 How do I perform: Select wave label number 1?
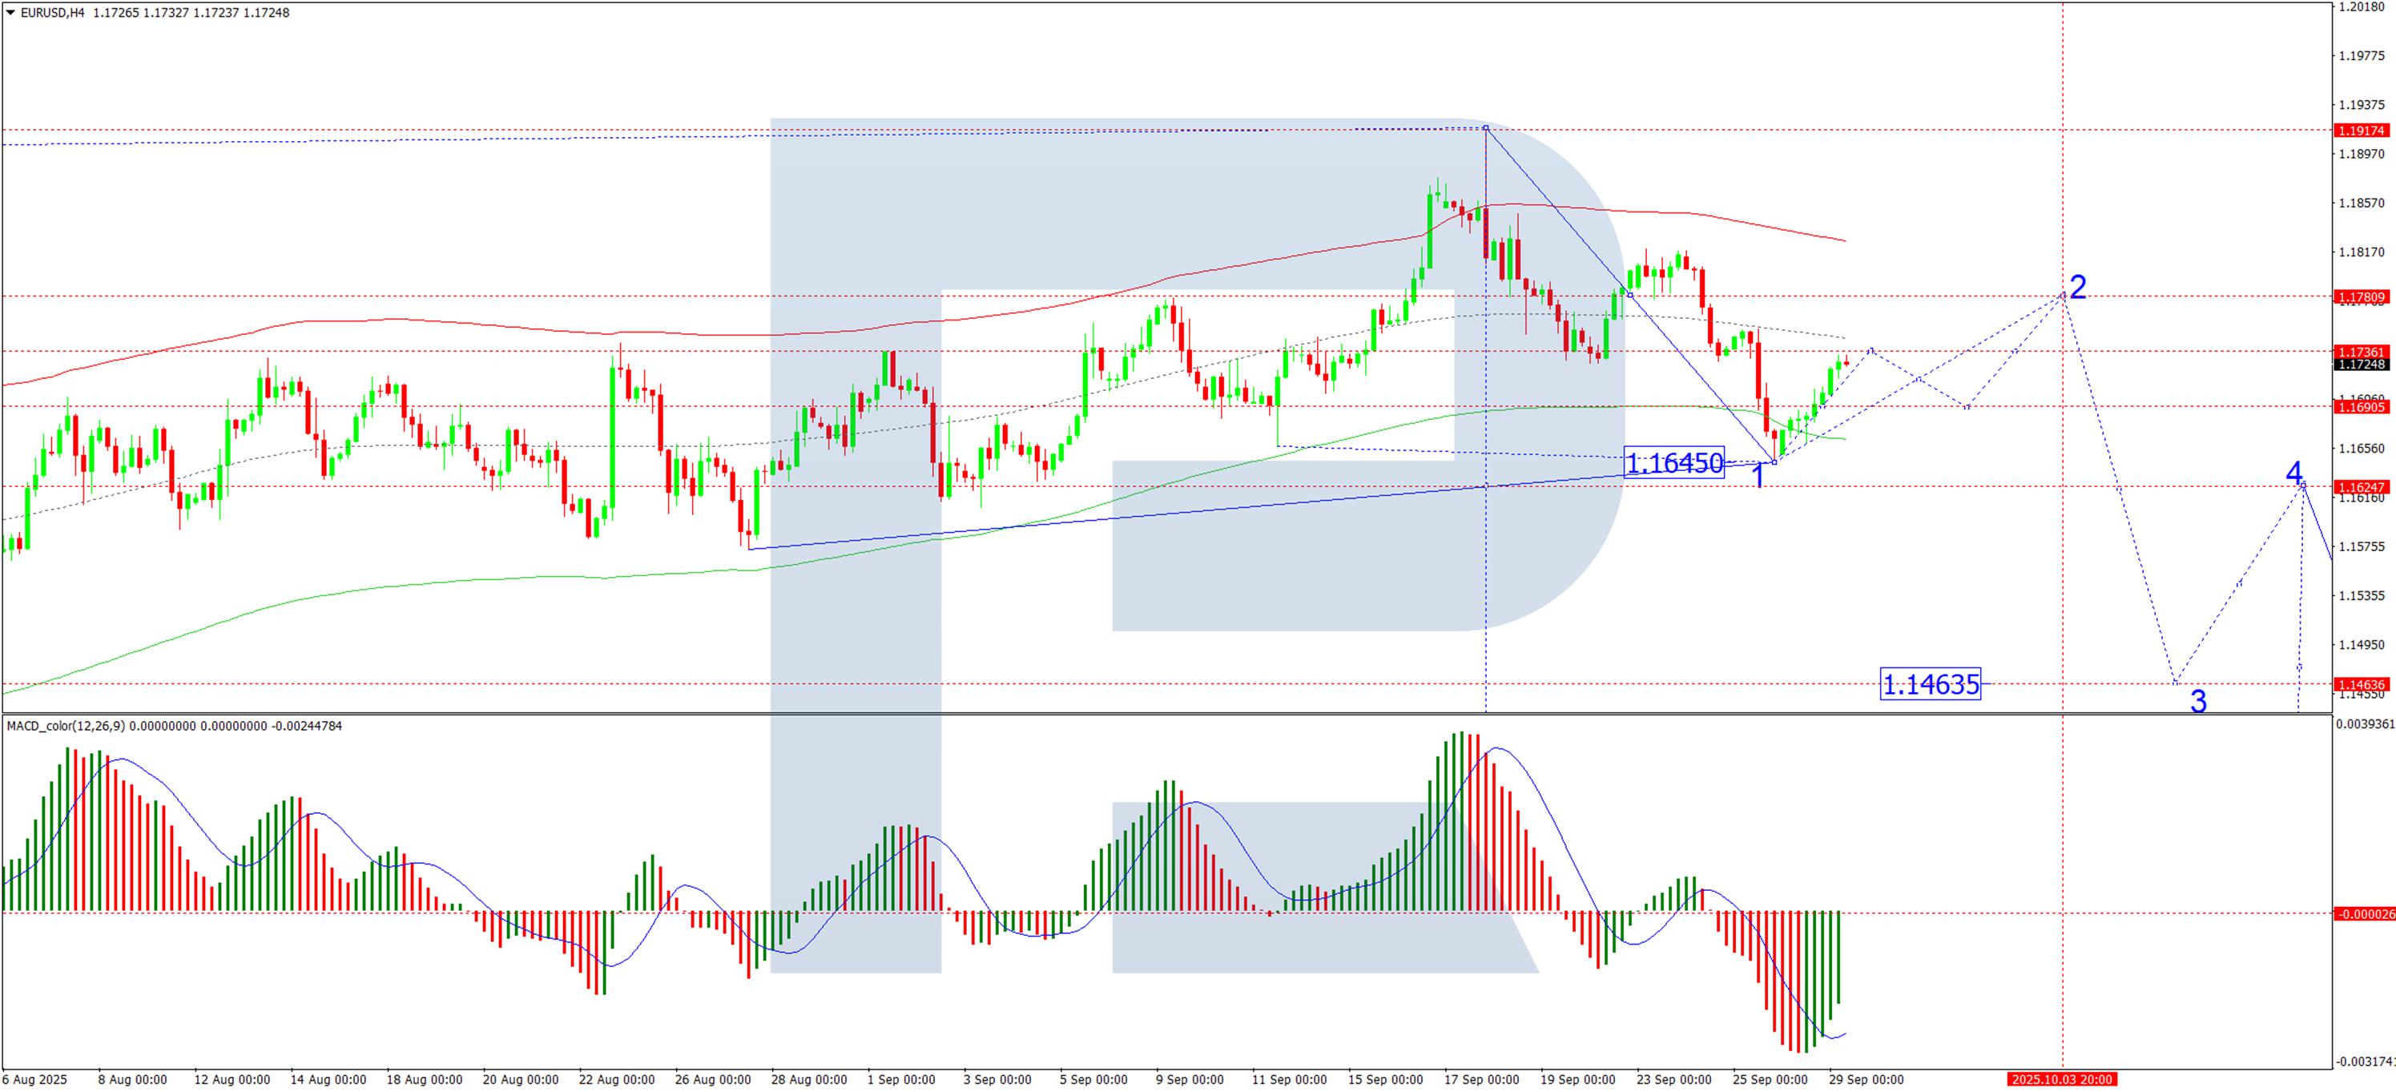coord(1758,475)
